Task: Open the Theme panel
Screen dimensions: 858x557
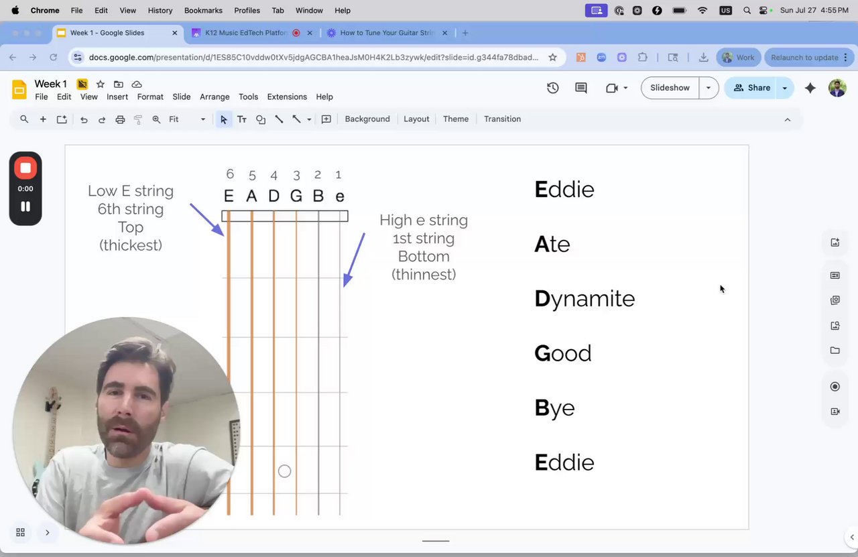Action: pos(456,119)
